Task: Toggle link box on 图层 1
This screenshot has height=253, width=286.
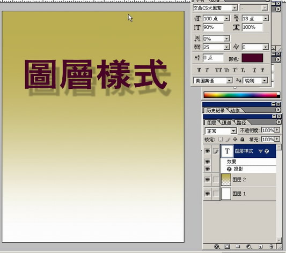Action: coord(216,194)
